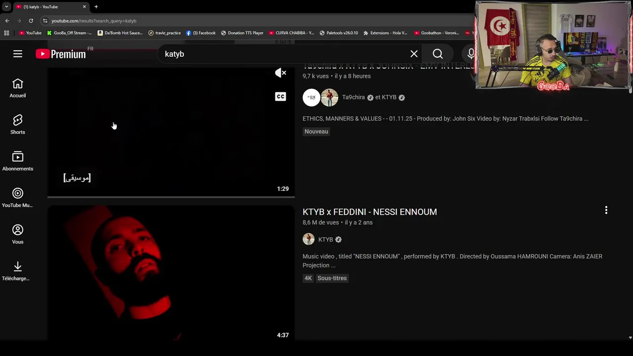Click the Nouveau badge
The image size is (633, 356).
coord(316,132)
